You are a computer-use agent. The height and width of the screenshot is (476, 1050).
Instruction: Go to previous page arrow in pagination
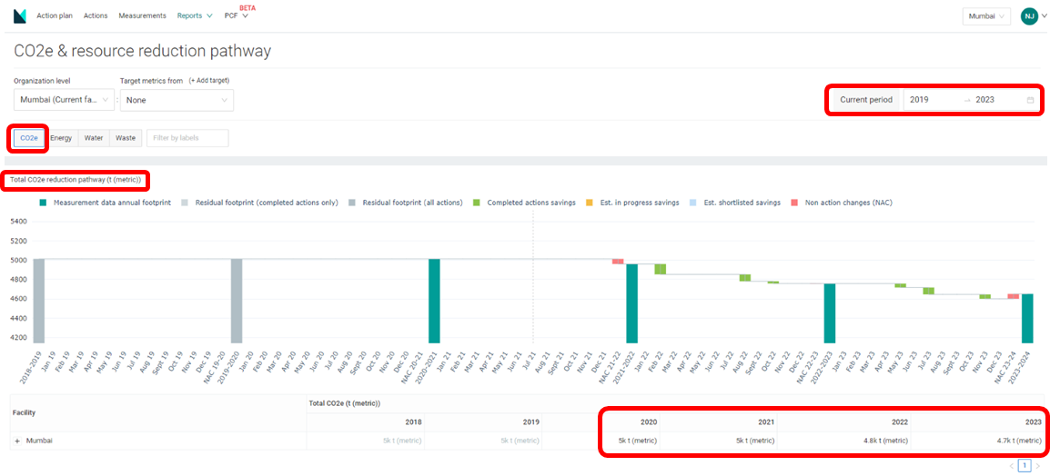(1011, 465)
